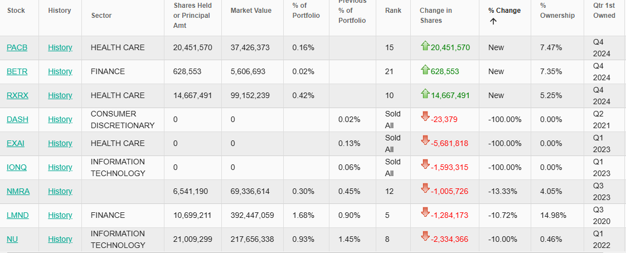Sort by Previous % of Portfolio header
626x253 pixels.
coord(352,11)
